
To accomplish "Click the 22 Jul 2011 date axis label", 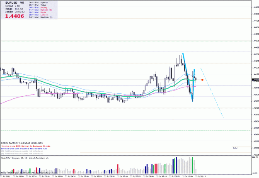I will (5, 176).
